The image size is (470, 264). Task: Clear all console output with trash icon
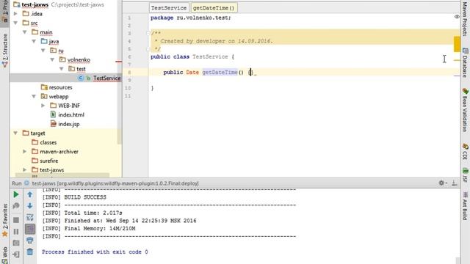pos(30,252)
